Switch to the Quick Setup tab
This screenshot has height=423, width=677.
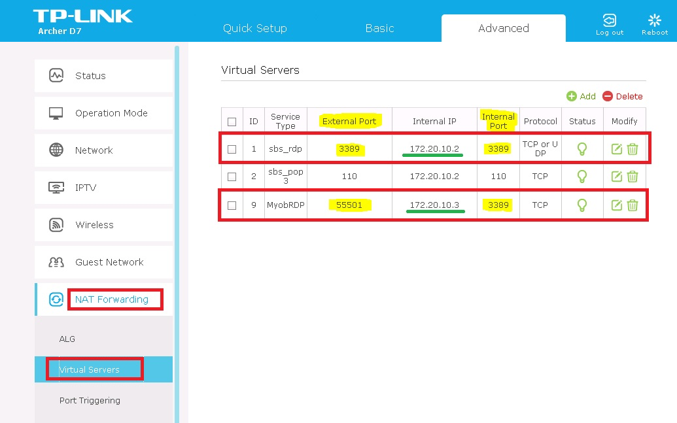point(254,29)
